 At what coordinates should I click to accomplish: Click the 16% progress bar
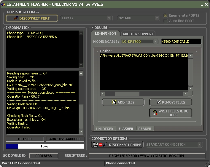point(45,146)
